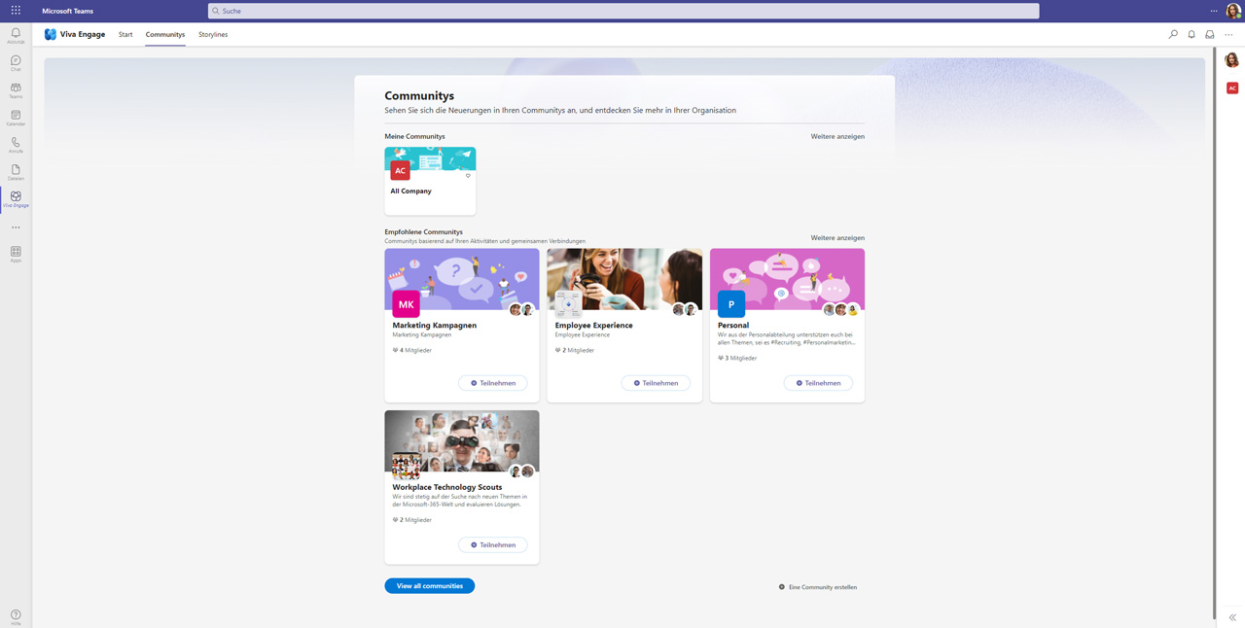This screenshot has height=628, width=1245.
Task: Click '2 Mitglieder' on Workplace Technology Scouts
Action: [x=412, y=520]
